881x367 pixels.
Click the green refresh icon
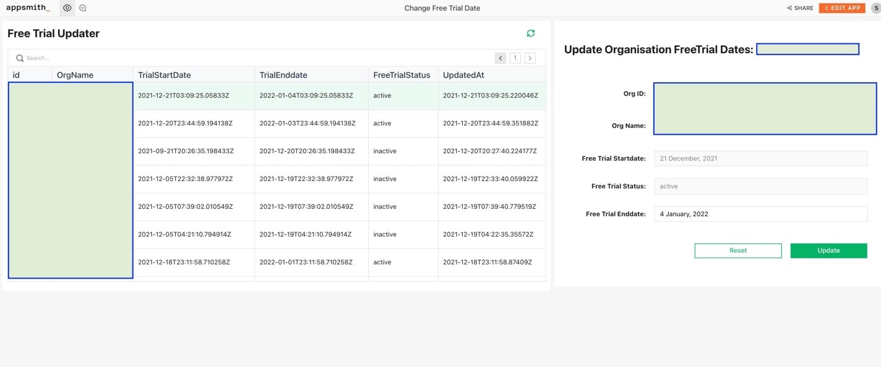click(530, 33)
